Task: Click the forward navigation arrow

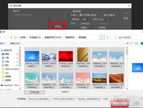Action: pyautogui.click(x=5, y=37)
